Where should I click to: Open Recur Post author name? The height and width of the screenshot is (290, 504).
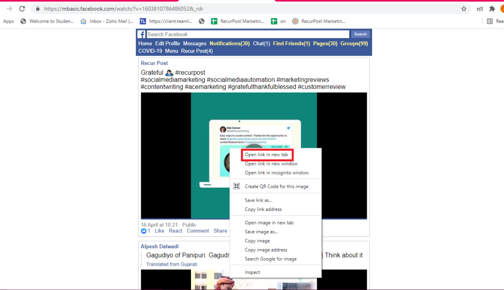click(154, 63)
